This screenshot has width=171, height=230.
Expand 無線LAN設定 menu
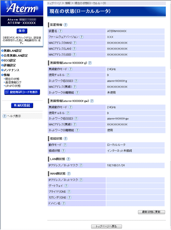[x=12, y=51]
